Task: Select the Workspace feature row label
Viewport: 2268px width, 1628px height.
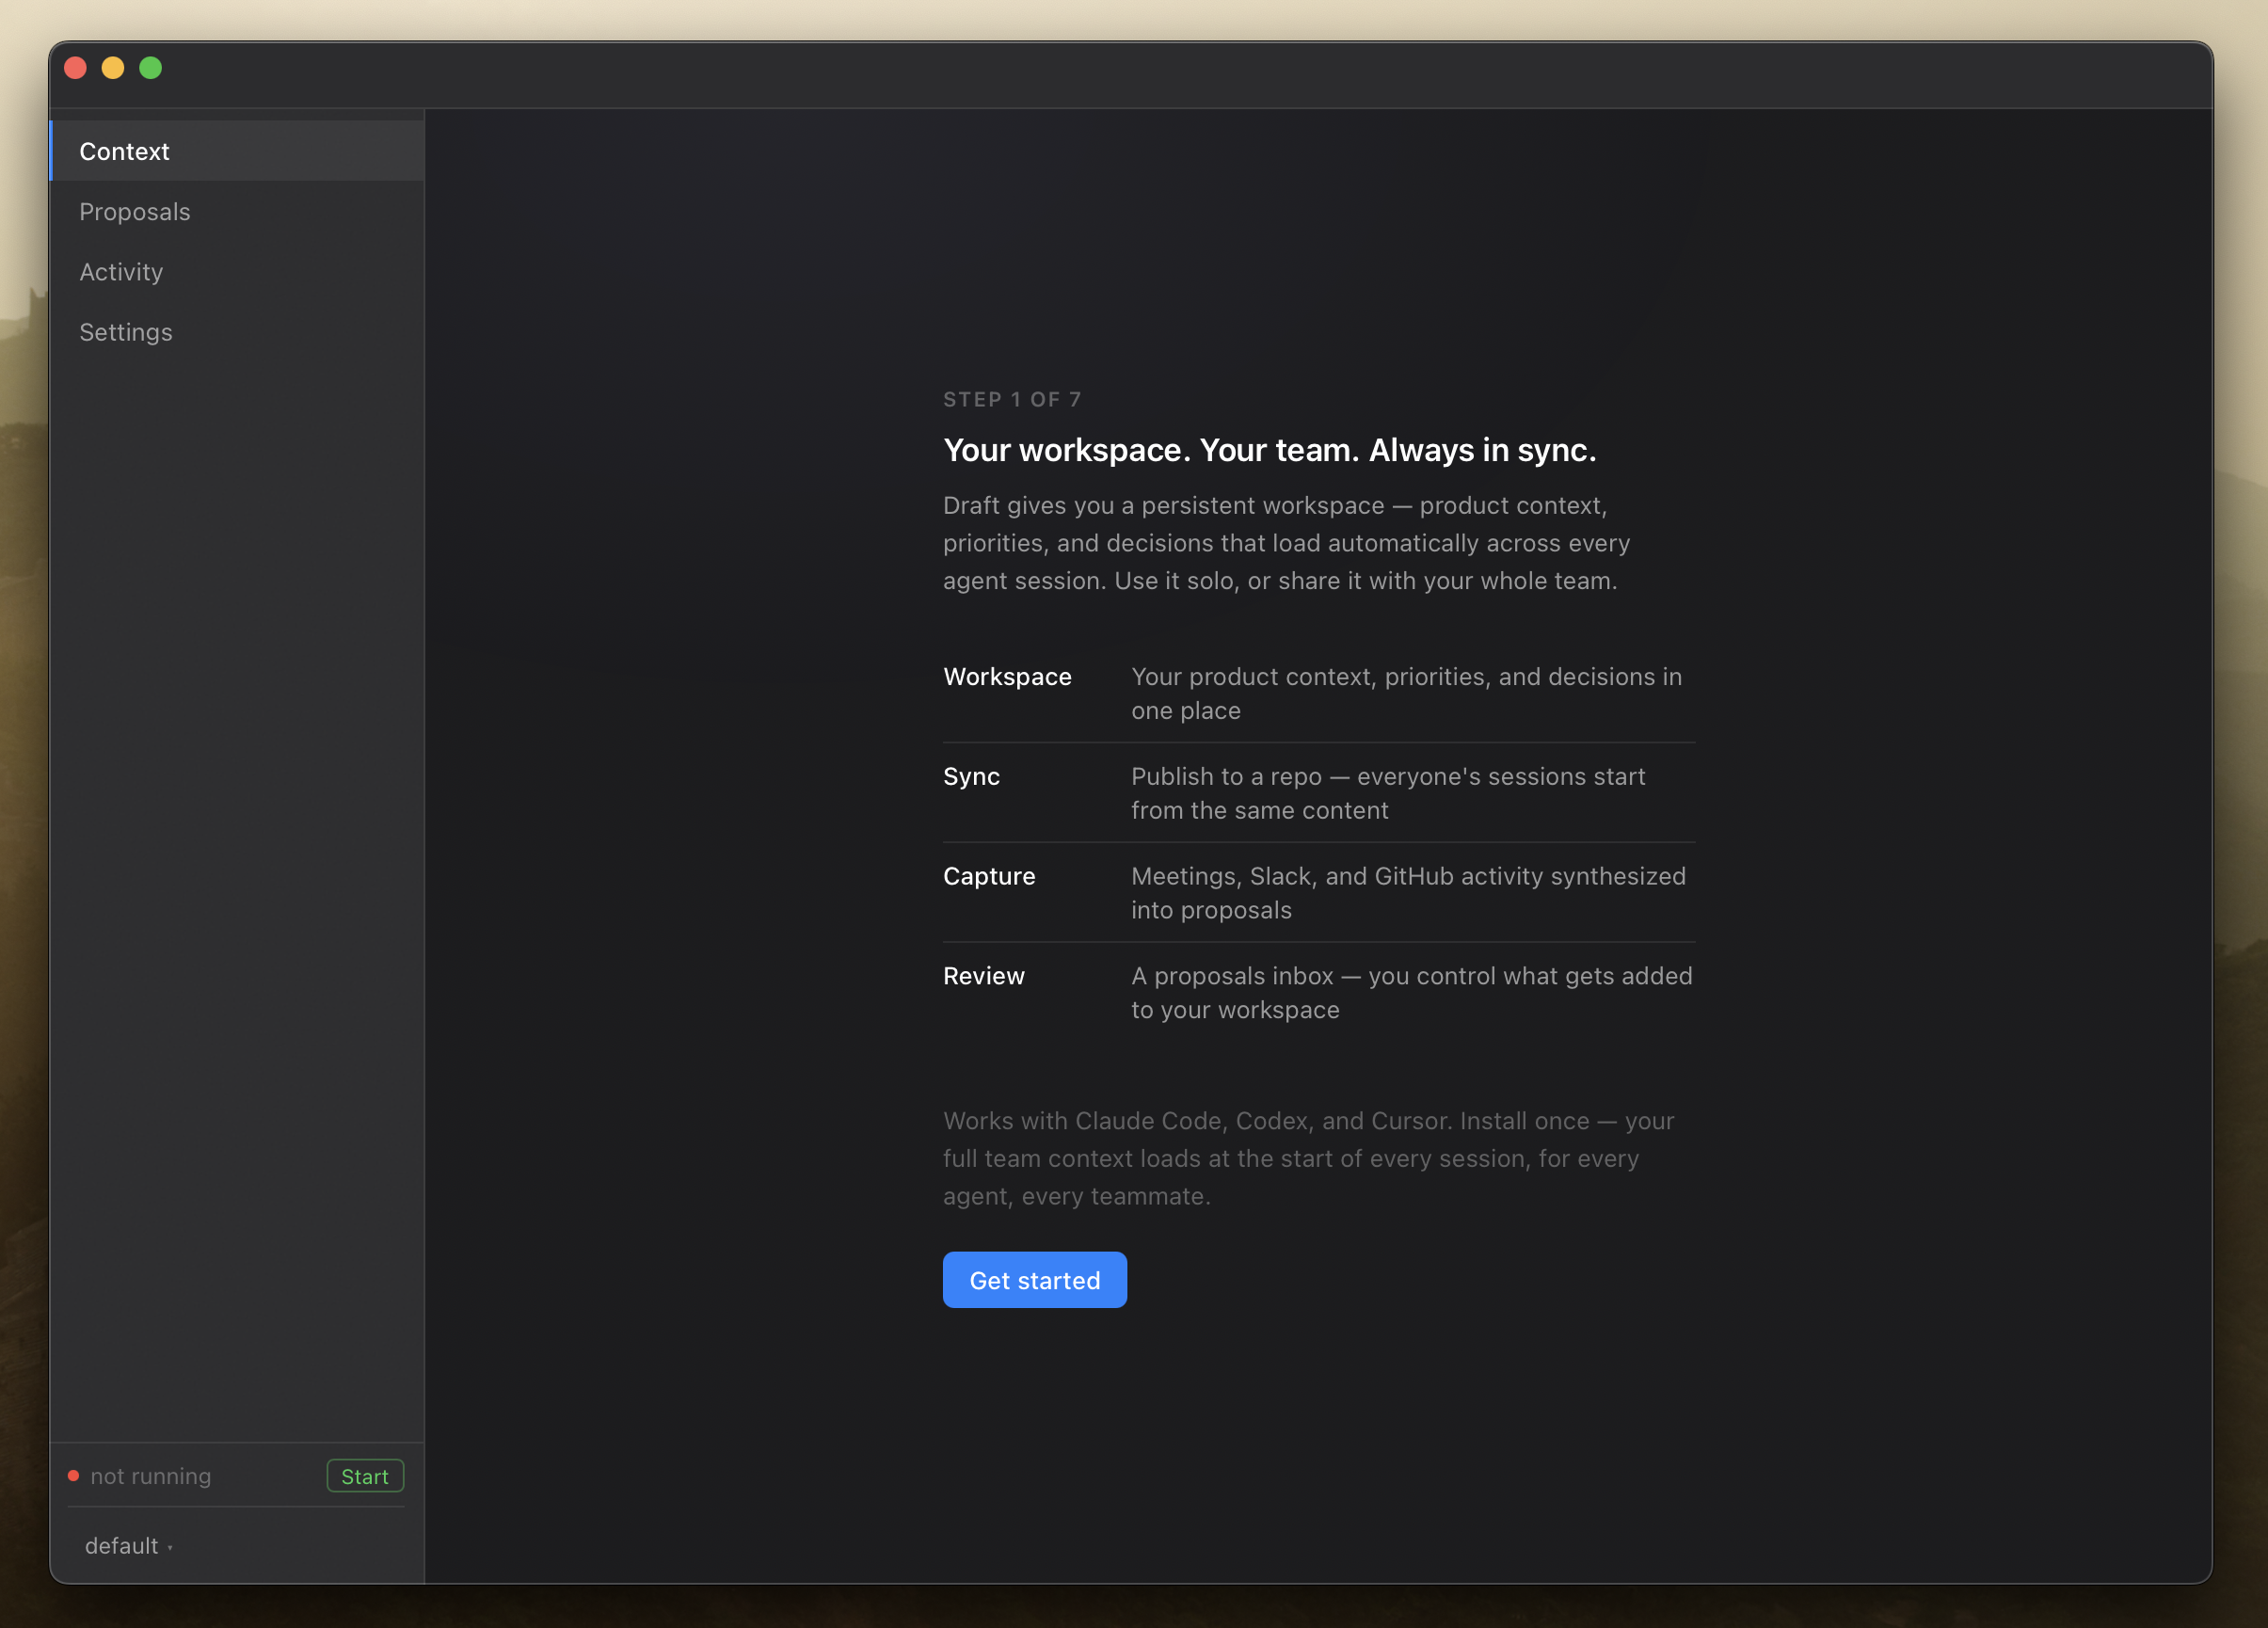Action: point(1007,677)
